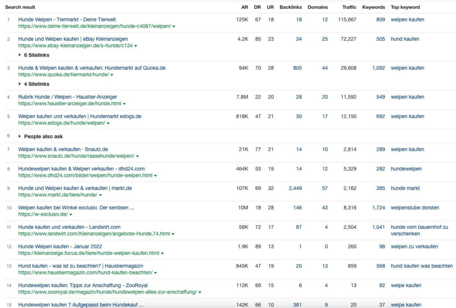Viewport: 456px width, 308px height.
Task: Expand the People also ask row
Action: [x=41, y=136]
